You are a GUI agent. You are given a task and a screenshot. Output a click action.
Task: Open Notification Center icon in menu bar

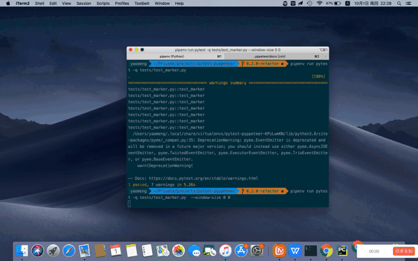[x=408, y=3]
